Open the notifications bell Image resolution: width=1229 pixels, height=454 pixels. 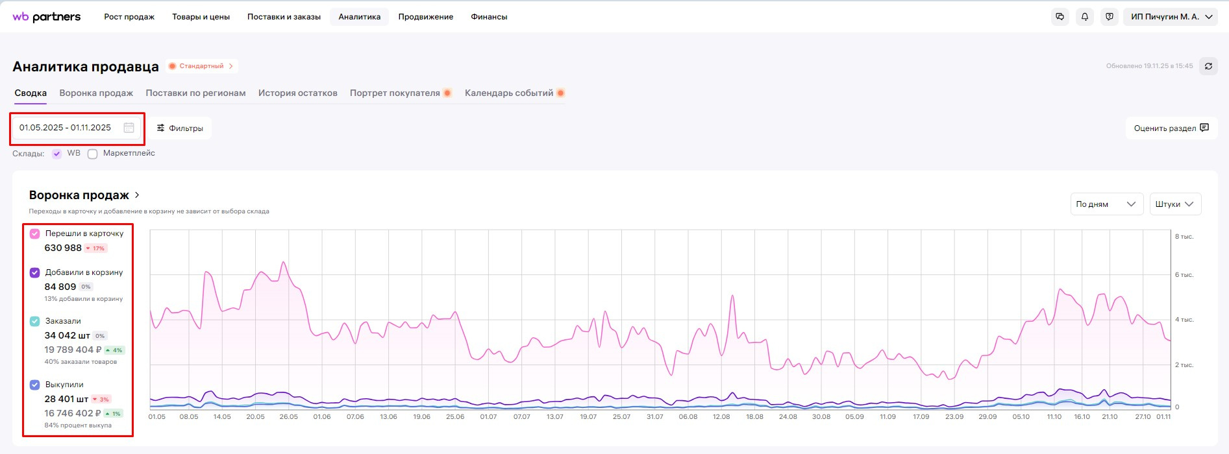pyautogui.click(x=1085, y=17)
